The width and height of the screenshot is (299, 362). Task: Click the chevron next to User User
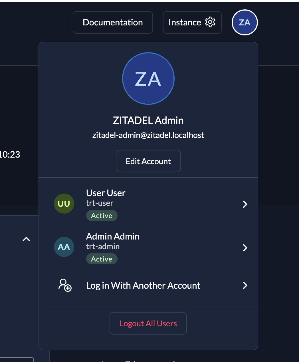pos(245,204)
